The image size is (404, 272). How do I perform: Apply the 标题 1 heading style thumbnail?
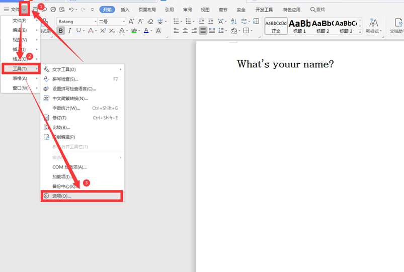299,26
